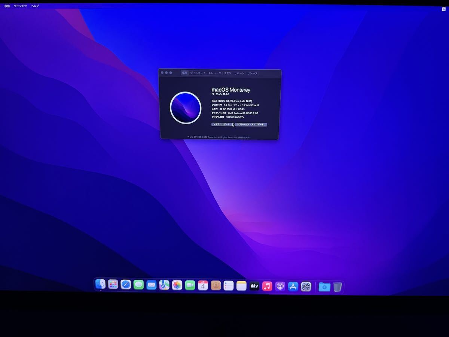Open the Notes app in the Dock
This screenshot has width=449, height=337.
click(x=241, y=286)
